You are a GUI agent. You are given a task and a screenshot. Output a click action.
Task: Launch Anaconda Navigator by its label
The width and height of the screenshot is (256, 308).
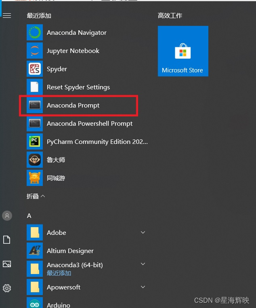(x=76, y=33)
